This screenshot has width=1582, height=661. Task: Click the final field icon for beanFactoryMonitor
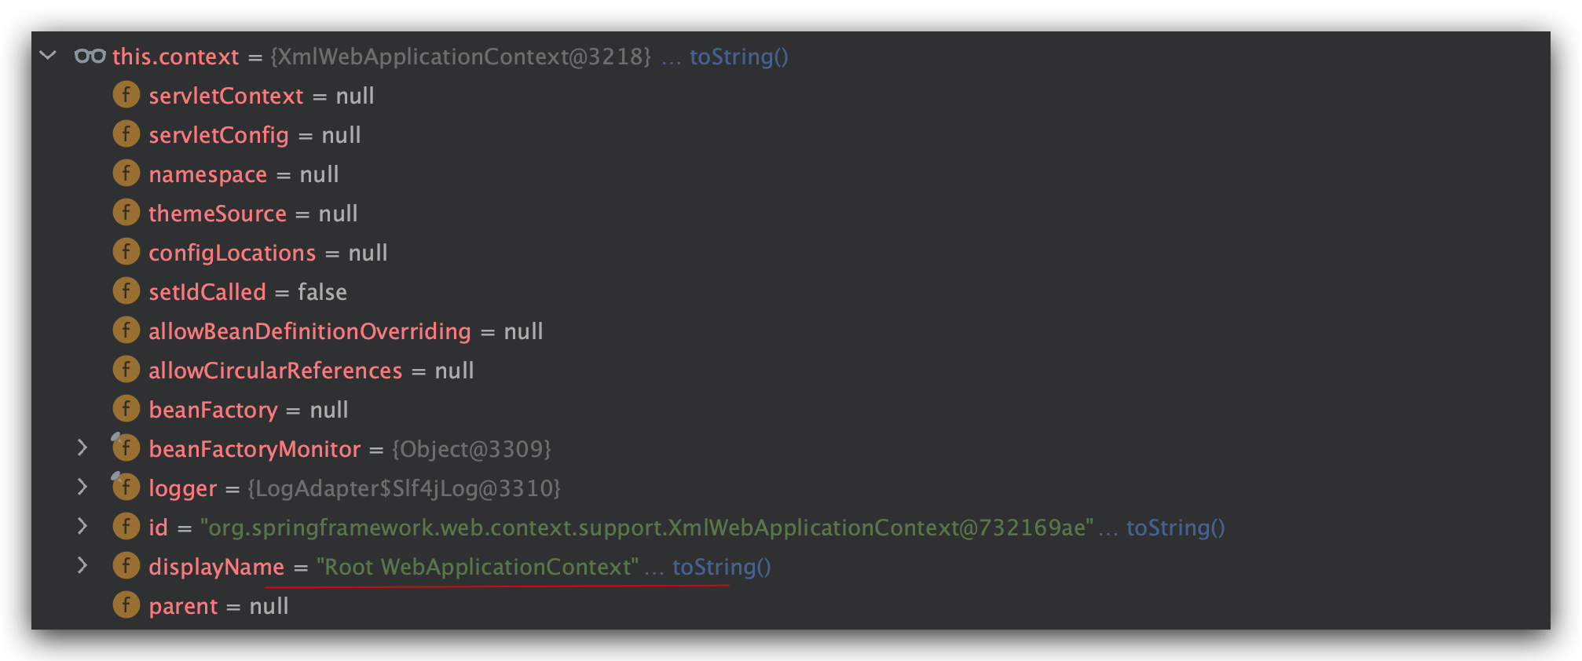tap(126, 447)
